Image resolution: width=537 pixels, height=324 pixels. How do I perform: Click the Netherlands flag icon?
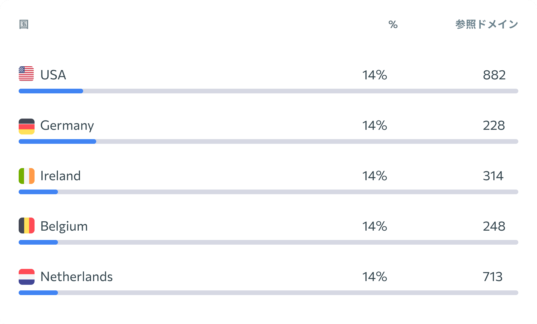[x=26, y=277]
